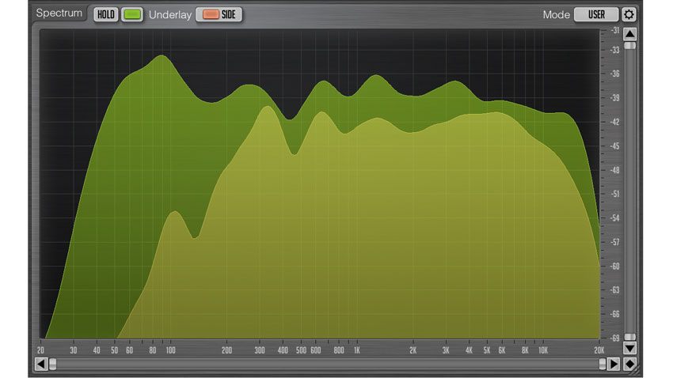
Task: Click the green spectrum color swatch
Action: 132,14
